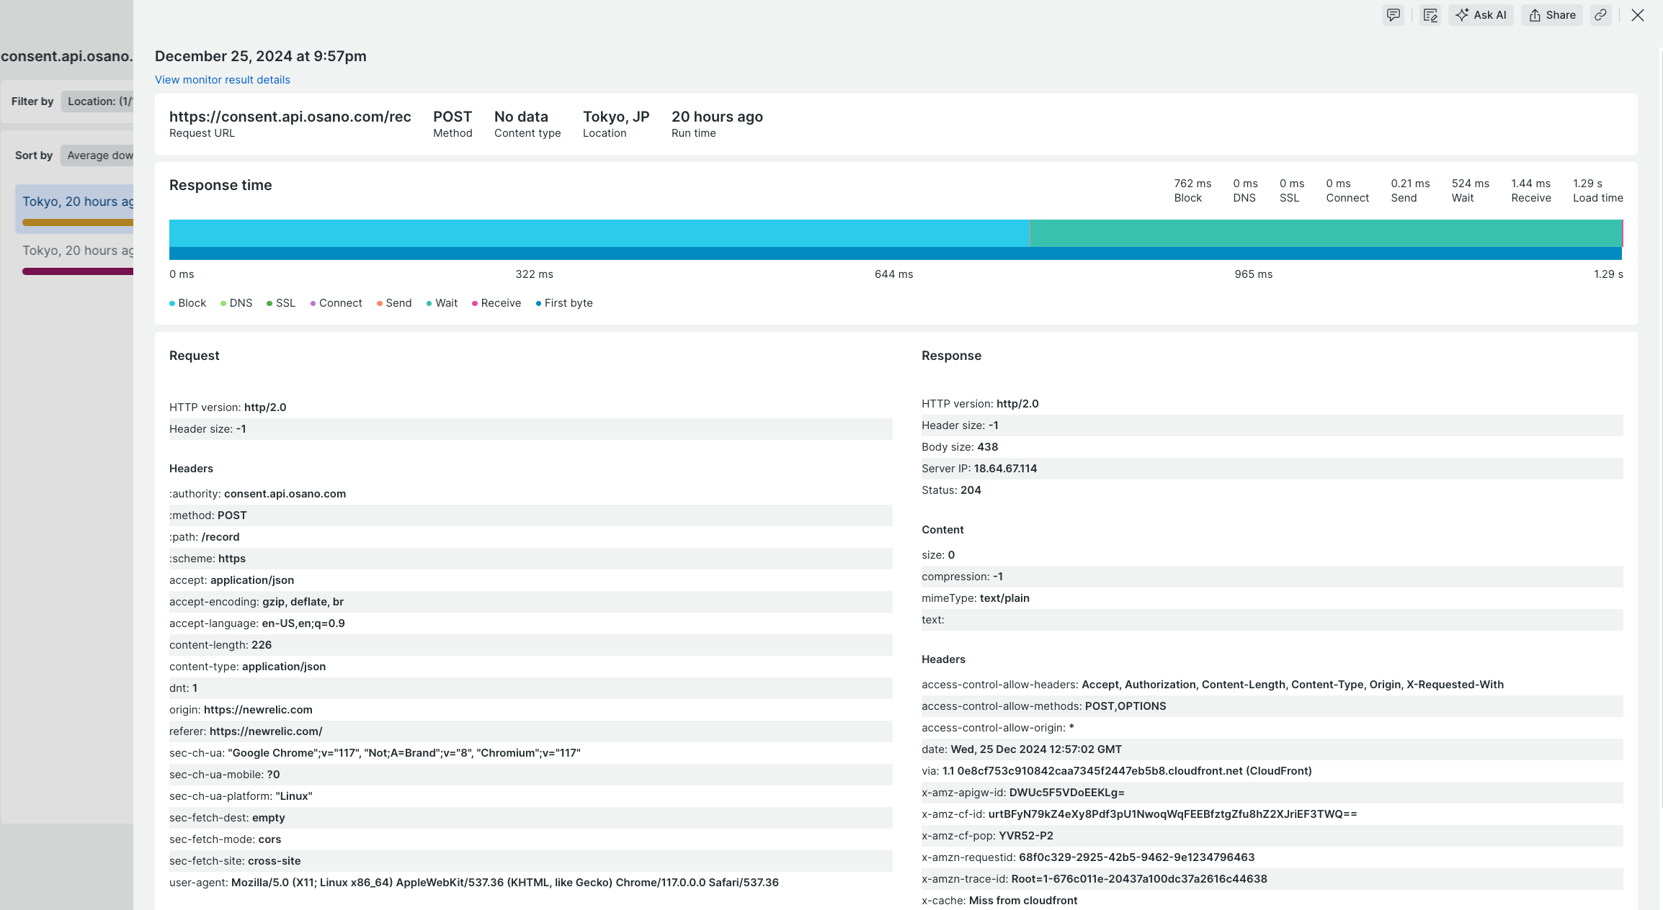The width and height of the screenshot is (1663, 910).
Task: Open View monitor result details link
Action: 222,80
